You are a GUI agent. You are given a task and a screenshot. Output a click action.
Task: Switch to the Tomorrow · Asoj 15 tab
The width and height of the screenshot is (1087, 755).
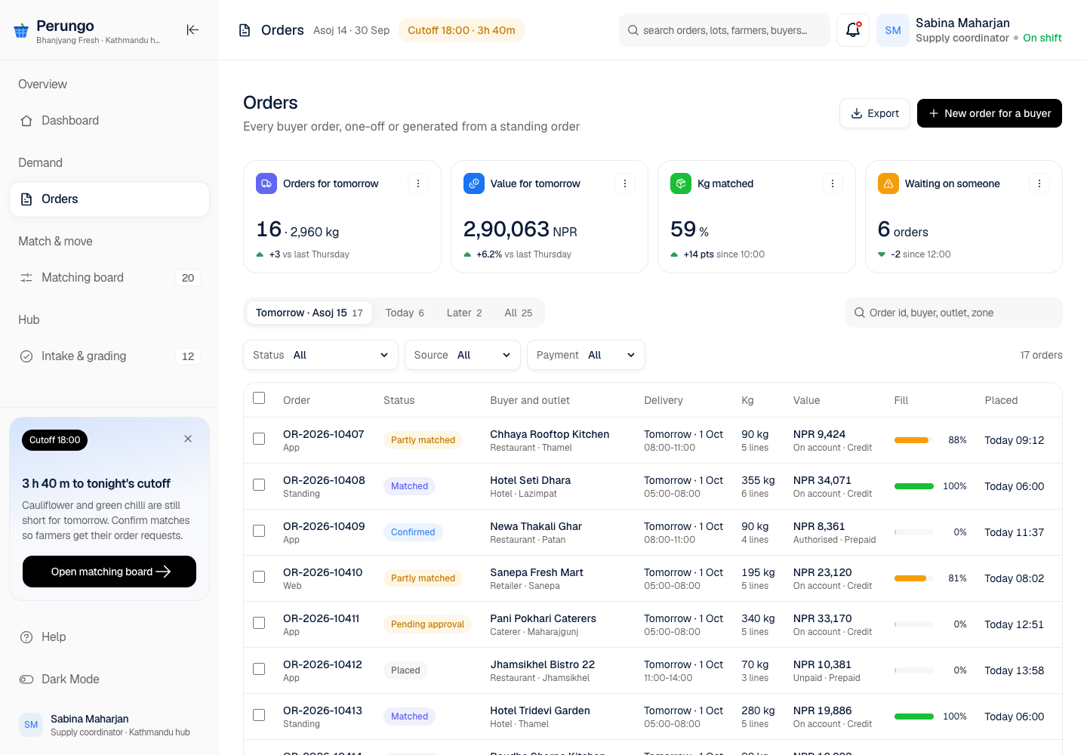click(x=309, y=313)
